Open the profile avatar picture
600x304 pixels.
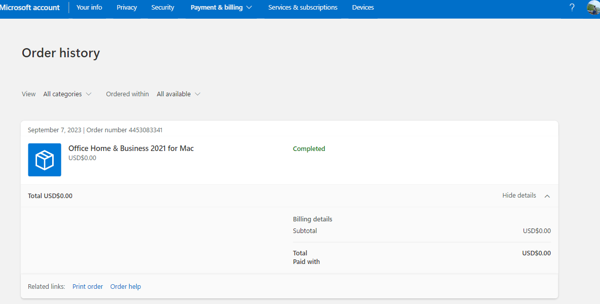(593, 8)
